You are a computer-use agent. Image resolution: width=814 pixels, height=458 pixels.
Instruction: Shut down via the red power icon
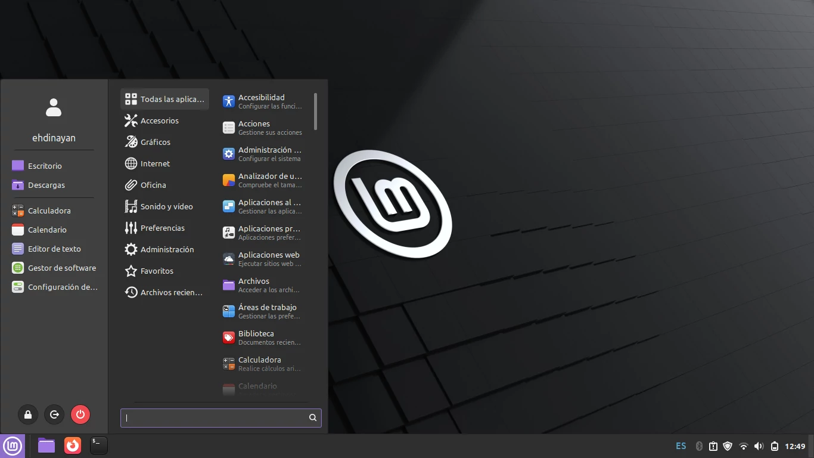[x=80, y=414]
